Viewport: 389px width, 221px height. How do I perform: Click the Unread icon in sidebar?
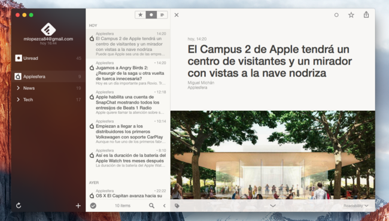(x=19, y=58)
